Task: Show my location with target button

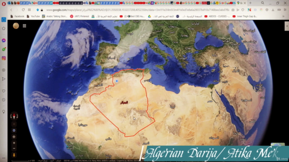Action: (x=14, y=137)
